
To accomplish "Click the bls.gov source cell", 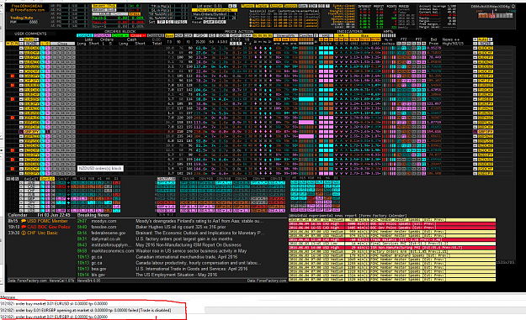I will (x=98, y=275).
